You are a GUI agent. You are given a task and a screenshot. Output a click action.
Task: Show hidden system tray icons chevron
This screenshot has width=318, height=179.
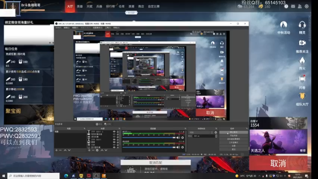[260, 176]
